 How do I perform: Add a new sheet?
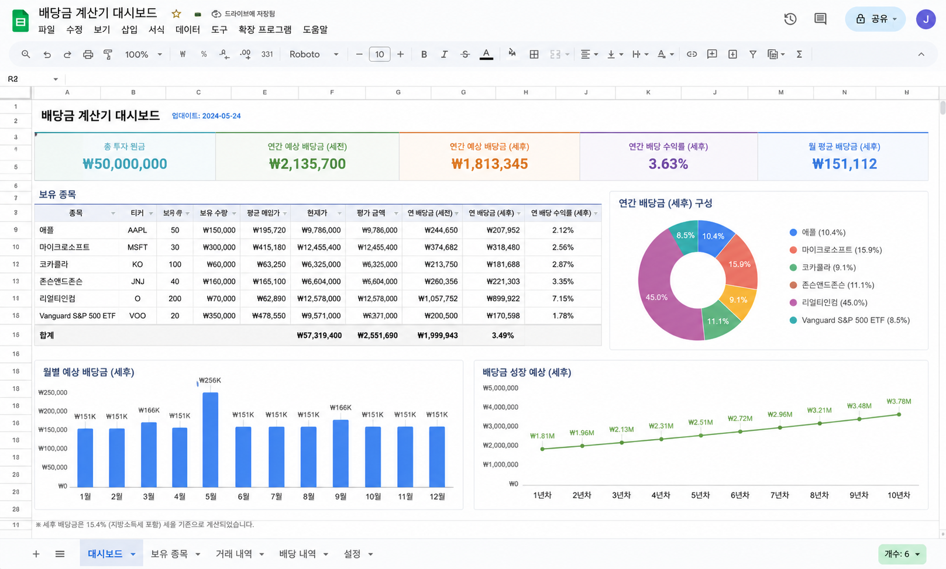(36, 554)
